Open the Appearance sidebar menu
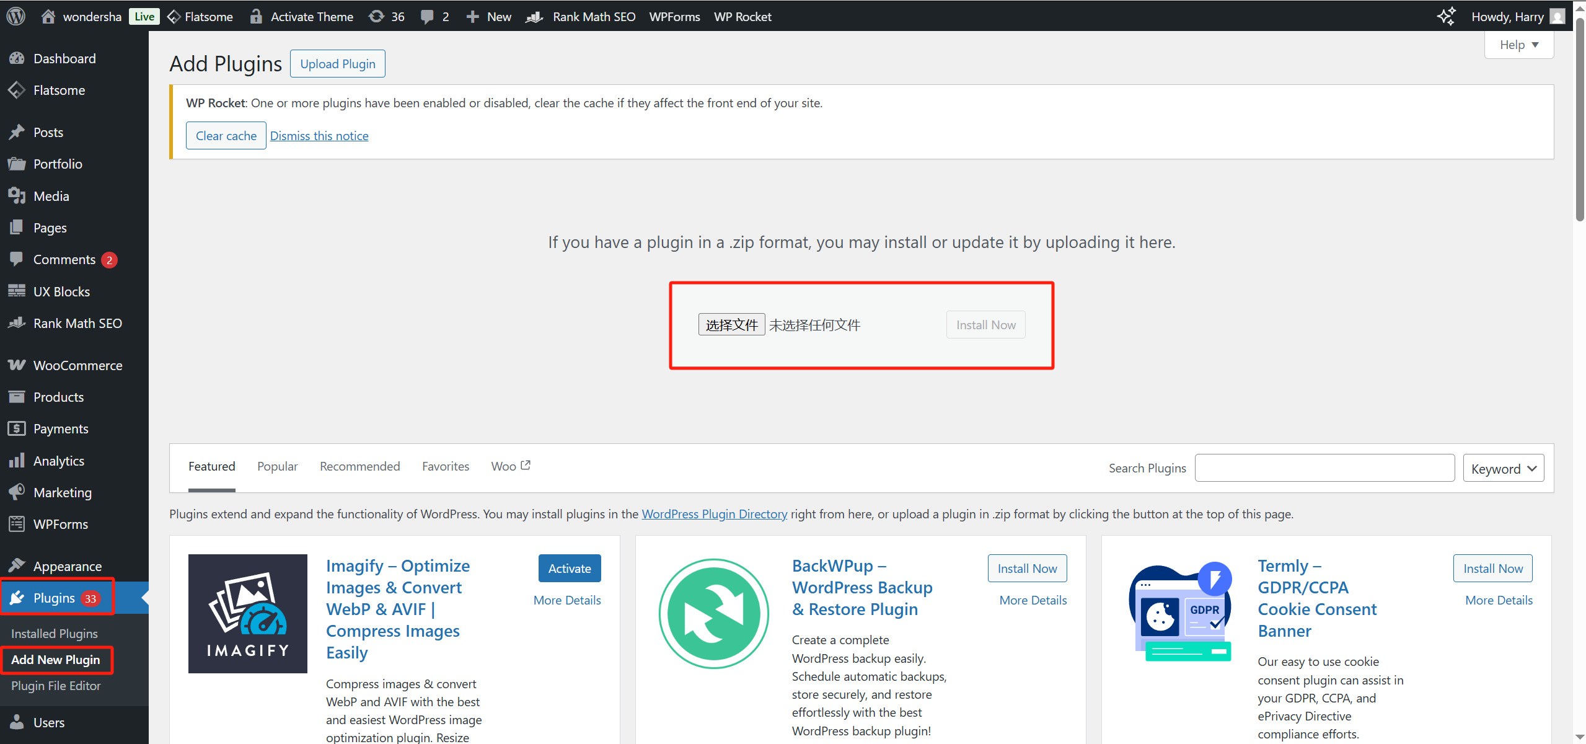This screenshot has width=1586, height=744. 67,566
